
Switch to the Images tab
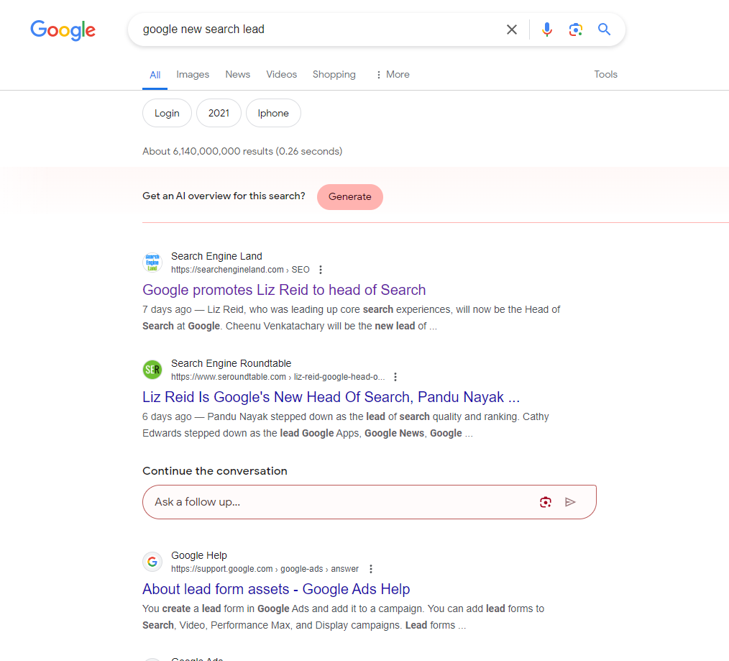[193, 74]
